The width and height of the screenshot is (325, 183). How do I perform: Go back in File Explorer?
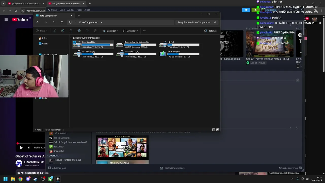(38, 22)
